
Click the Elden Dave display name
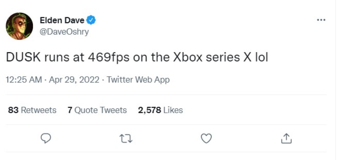tap(62, 20)
